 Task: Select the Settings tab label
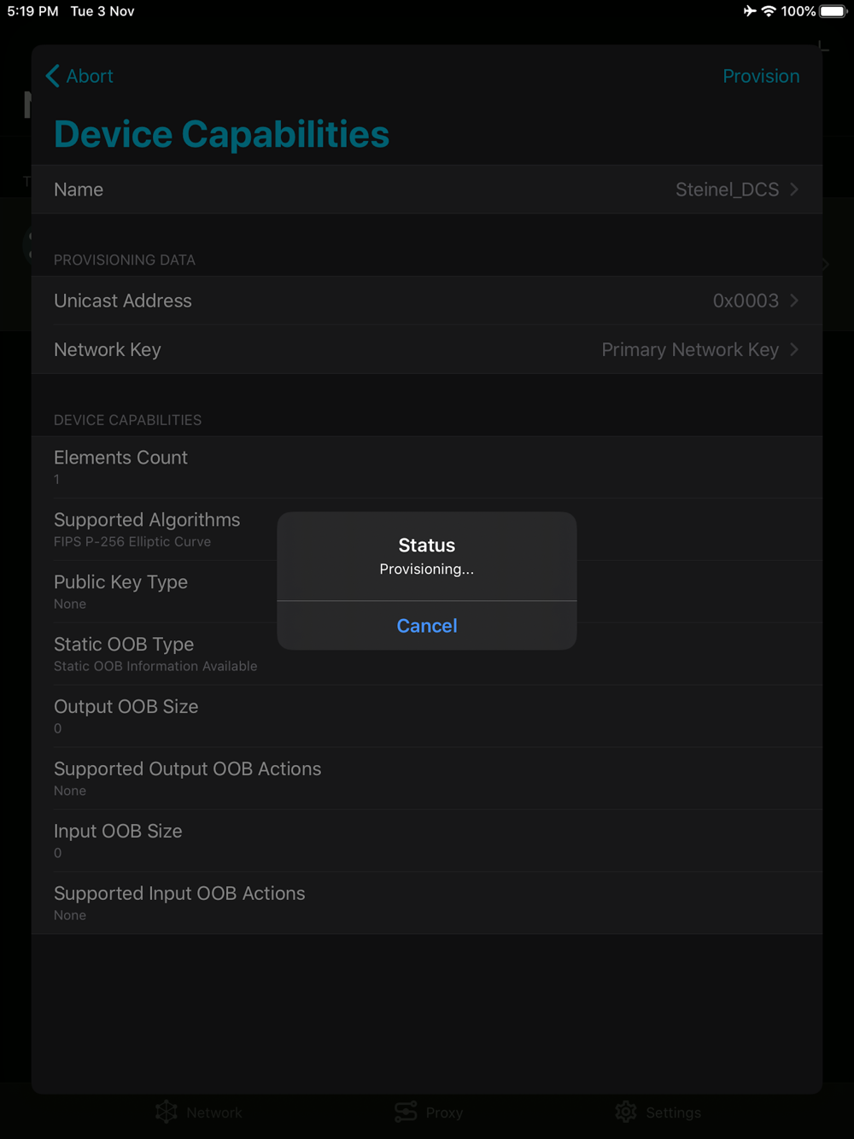673,1113
